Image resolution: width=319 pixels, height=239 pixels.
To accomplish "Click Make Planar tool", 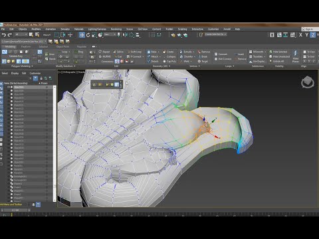I will (x=296, y=56).
